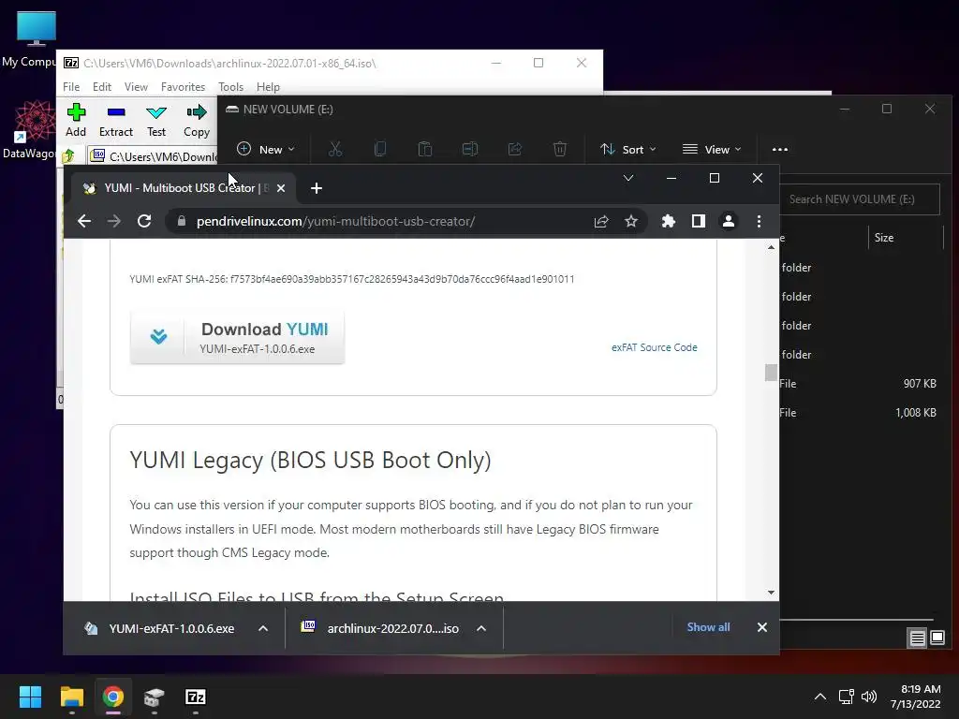Toggle the Chrome side panel icon

699,221
